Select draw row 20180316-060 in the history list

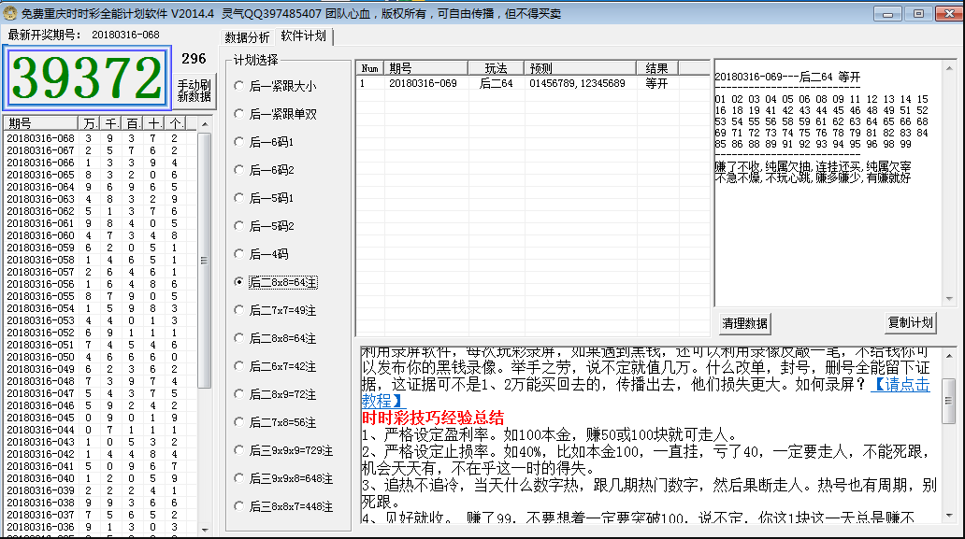coord(40,235)
